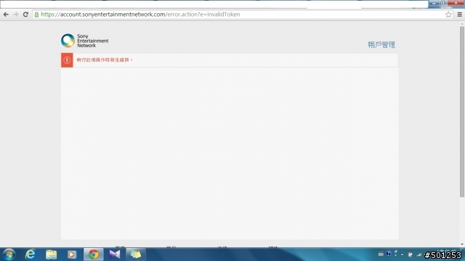This screenshot has height=261, width=465.
Task: Open Visual Studio from the taskbar
Action: 115,254
